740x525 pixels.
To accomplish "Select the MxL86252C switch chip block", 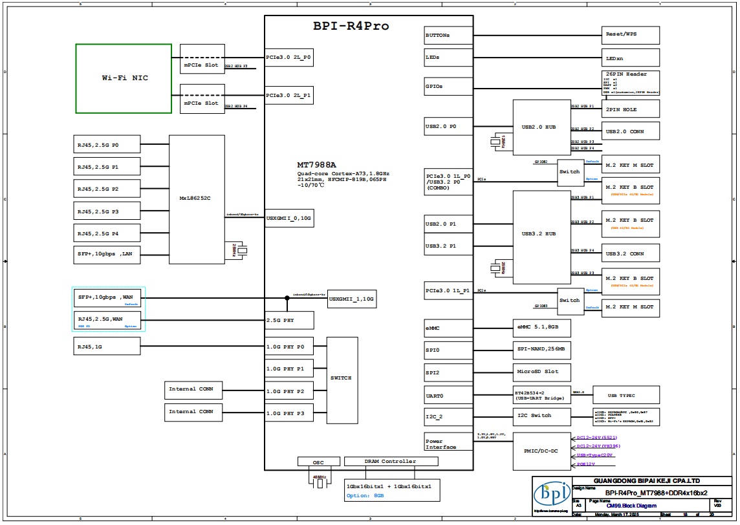I will tap(197, 200).
